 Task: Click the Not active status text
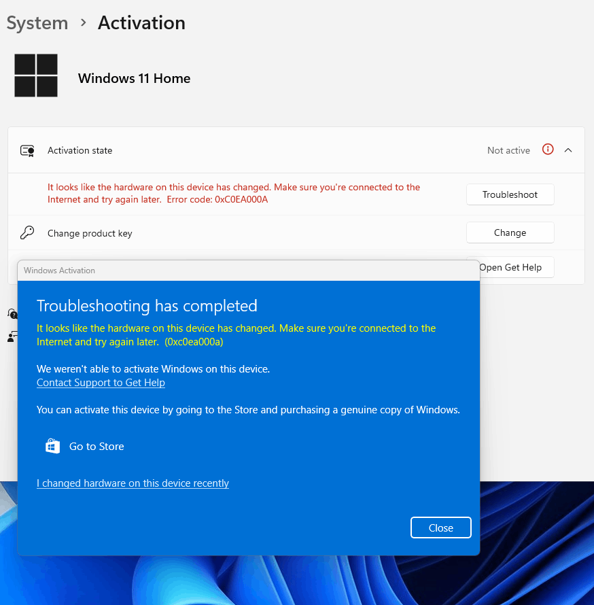tap(508, 150)
